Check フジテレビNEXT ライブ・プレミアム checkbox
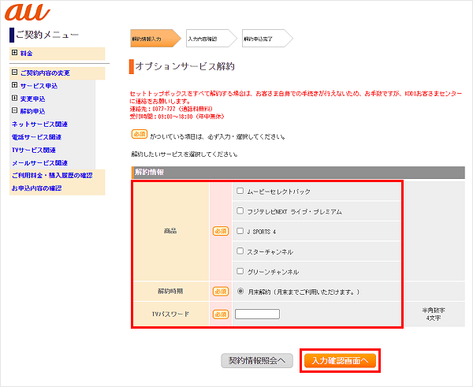This screenshot has width=473, height=387. point(240,211)
